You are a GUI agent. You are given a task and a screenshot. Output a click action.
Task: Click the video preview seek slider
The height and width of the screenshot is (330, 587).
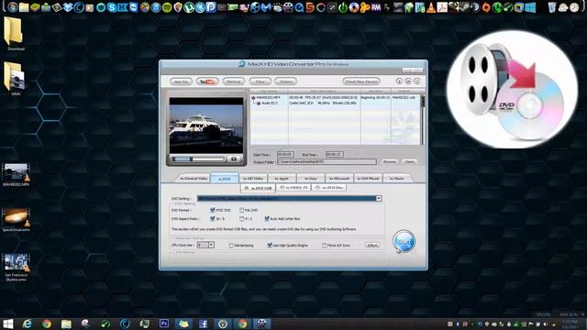pyautogui.click(x=198, y=159)
